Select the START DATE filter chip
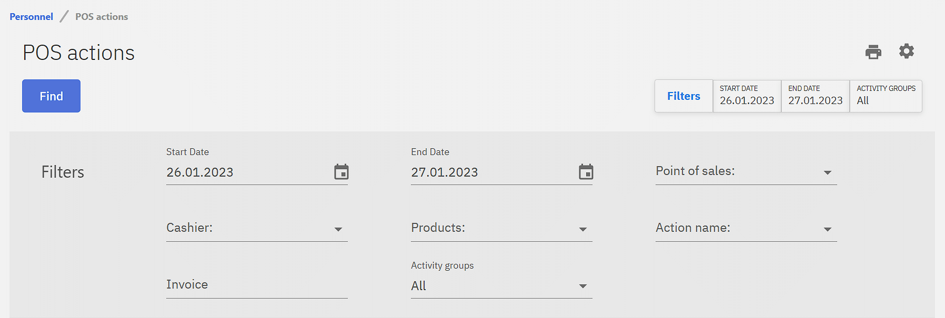This screenshot has height=318, width=945. click(747, 96)
